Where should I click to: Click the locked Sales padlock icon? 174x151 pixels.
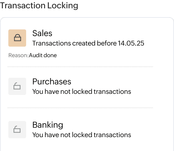tap(17, 38)
